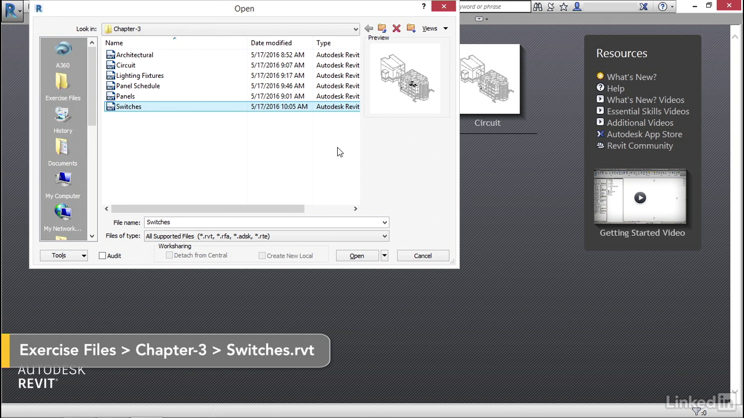
Task: Open What's New? Videos link
Action: point(645,100)
